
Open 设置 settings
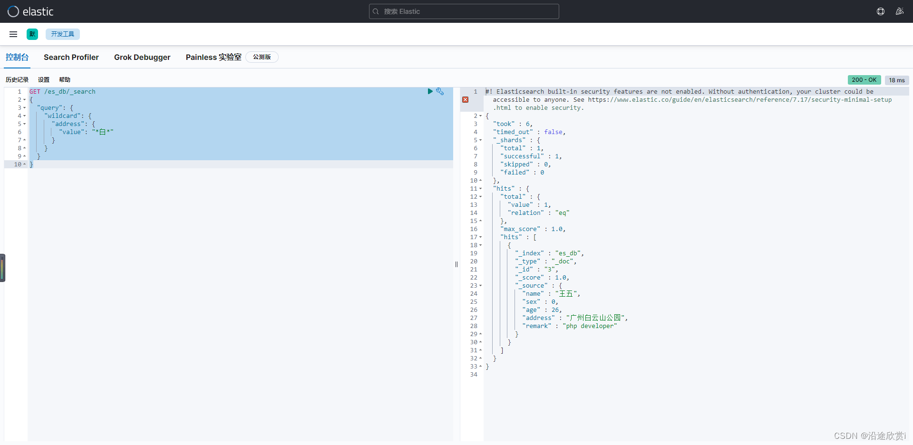[x=44, y=80]
